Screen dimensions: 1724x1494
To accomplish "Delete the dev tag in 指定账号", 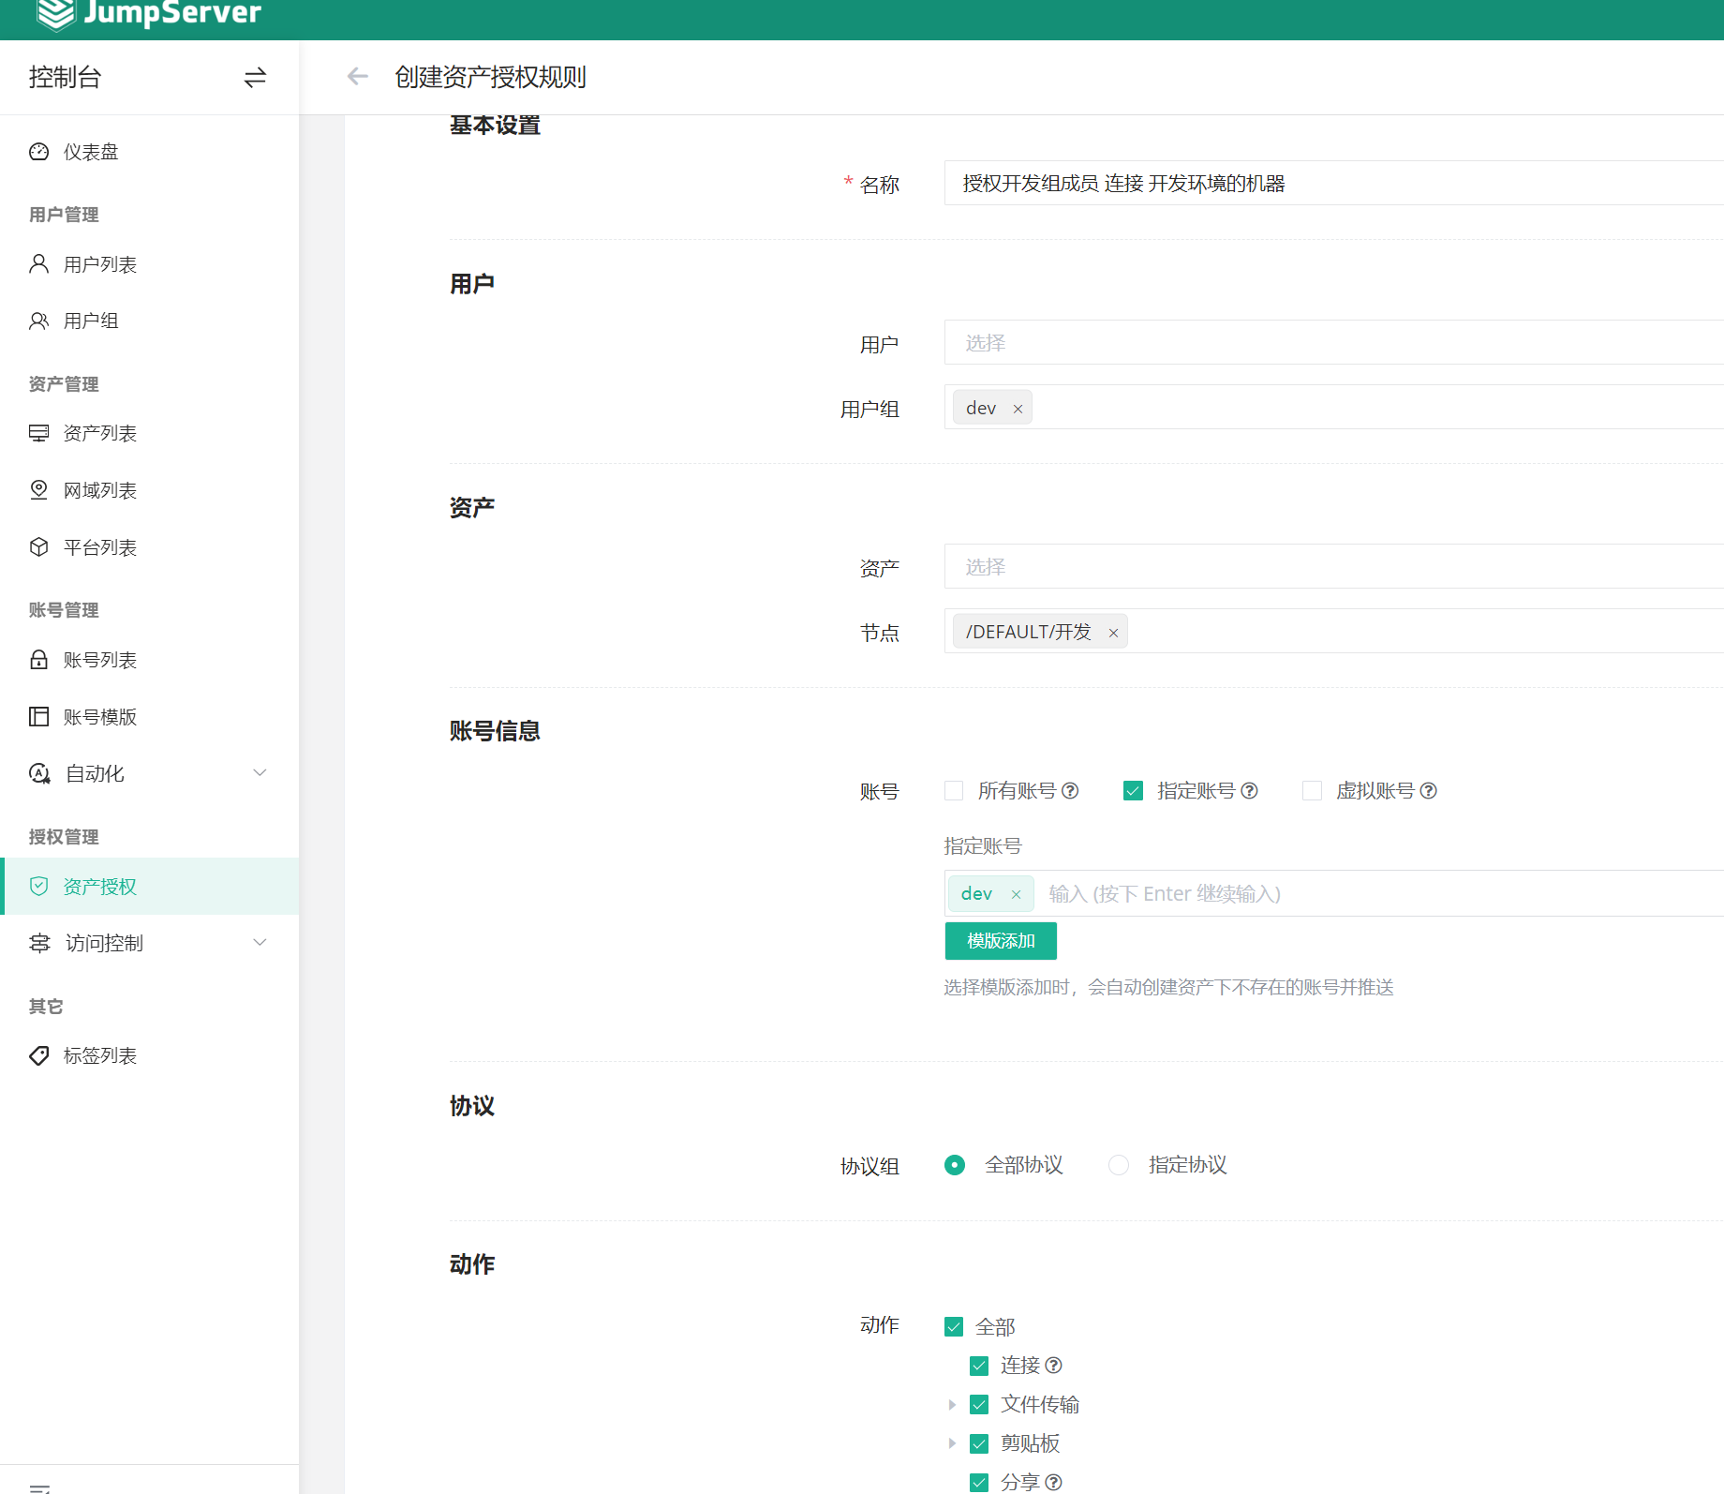I will click(x=1016, y=894).
